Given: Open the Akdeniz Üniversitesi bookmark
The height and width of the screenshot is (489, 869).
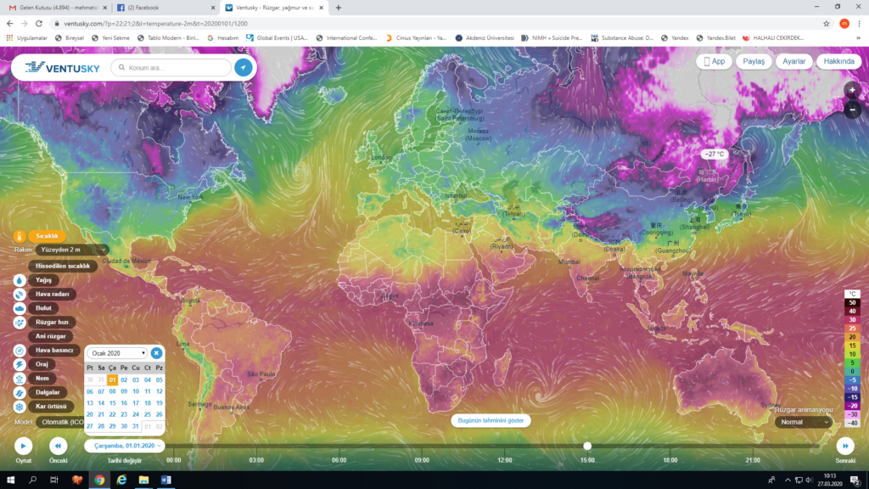Looking at the screenshot, I should pyautogui.click(x=485, y=38).
